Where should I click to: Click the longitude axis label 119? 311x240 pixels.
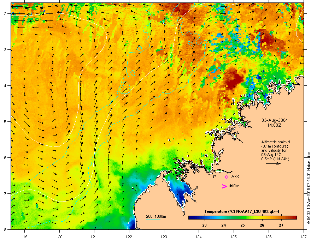point(24,236)
